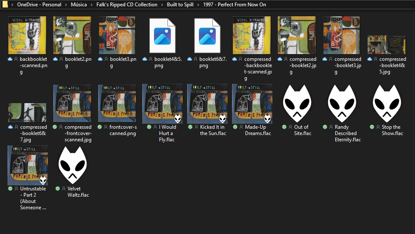Image resolution: width=415 pixels, height=234 pixels.
Task: Click the booklet4&5.png generic image icon
Action: tap(162, 36)
